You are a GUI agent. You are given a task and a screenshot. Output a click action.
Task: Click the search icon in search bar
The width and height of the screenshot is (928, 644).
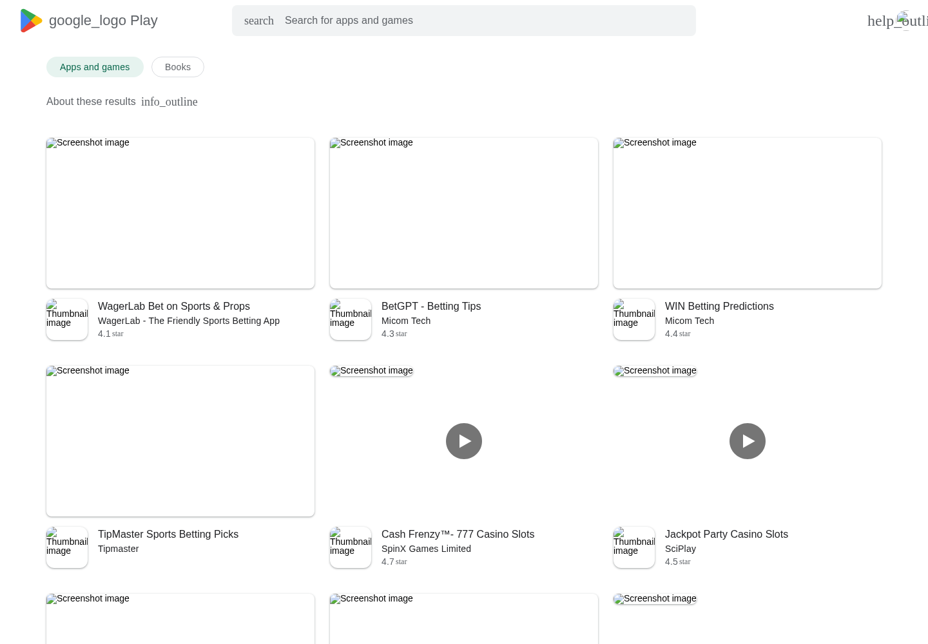tap(259, 21)
